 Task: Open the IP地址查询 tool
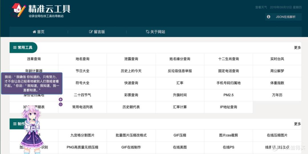click(x=228, y=107)
